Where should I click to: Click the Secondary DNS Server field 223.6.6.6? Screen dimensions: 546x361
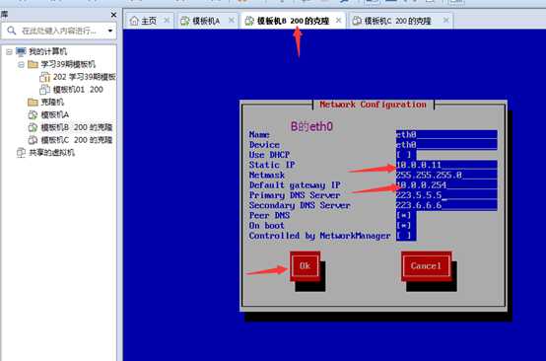coord(446,205)
